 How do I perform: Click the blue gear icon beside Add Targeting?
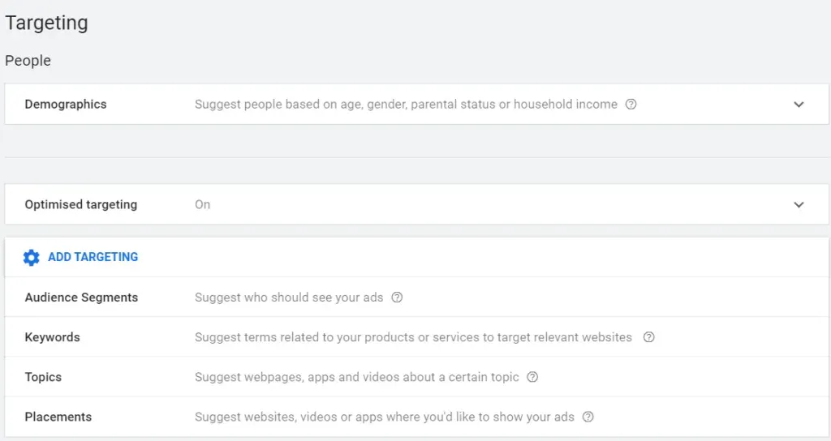click(32, 257)
